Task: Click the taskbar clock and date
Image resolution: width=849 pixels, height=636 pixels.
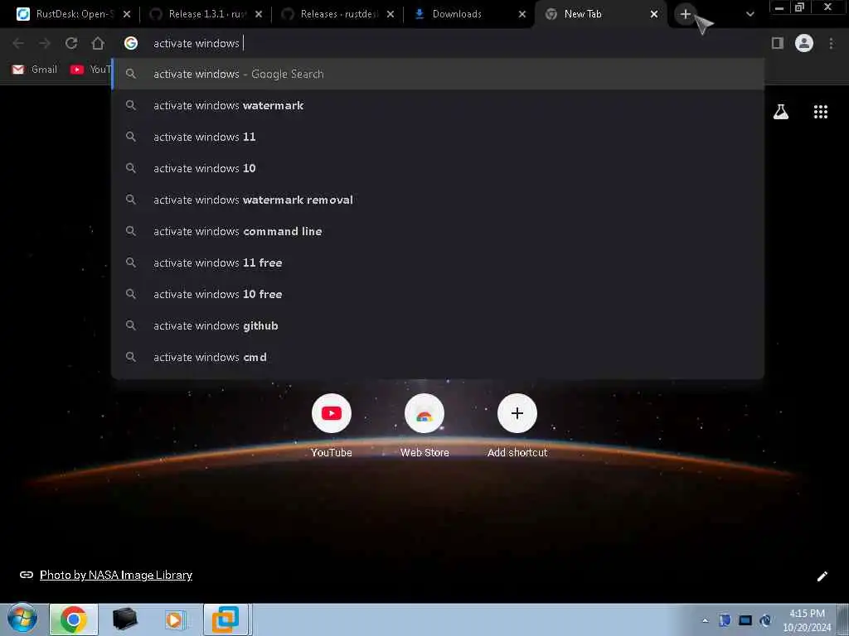Action: 807,620
